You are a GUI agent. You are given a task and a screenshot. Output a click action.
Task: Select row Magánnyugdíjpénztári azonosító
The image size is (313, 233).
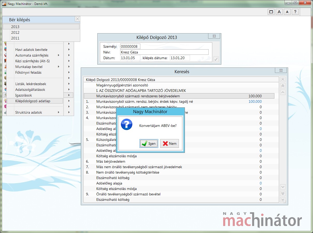tap(179, 85)
